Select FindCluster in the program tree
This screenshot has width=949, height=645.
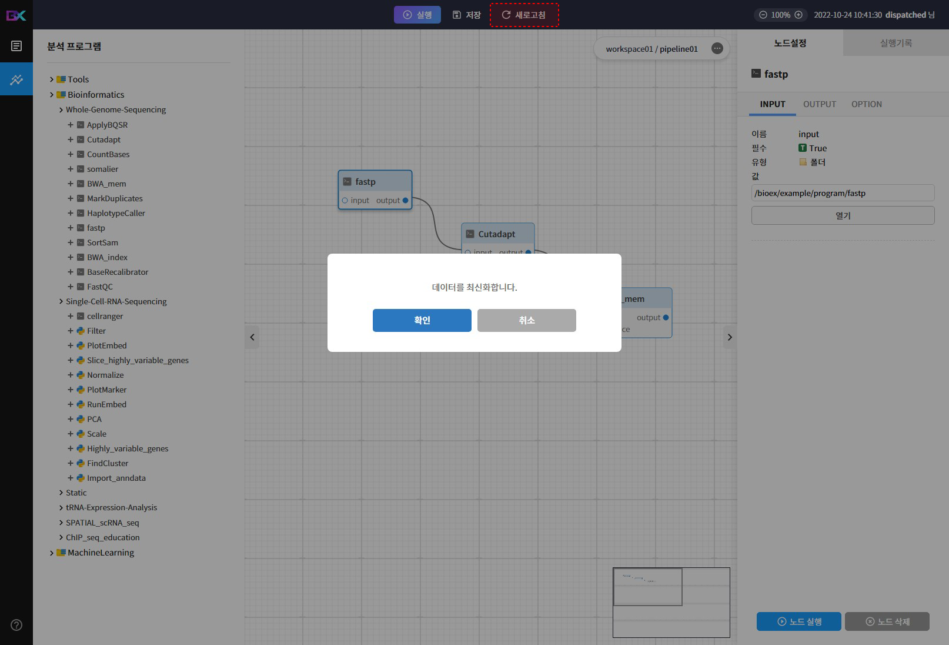pos(108,463)
